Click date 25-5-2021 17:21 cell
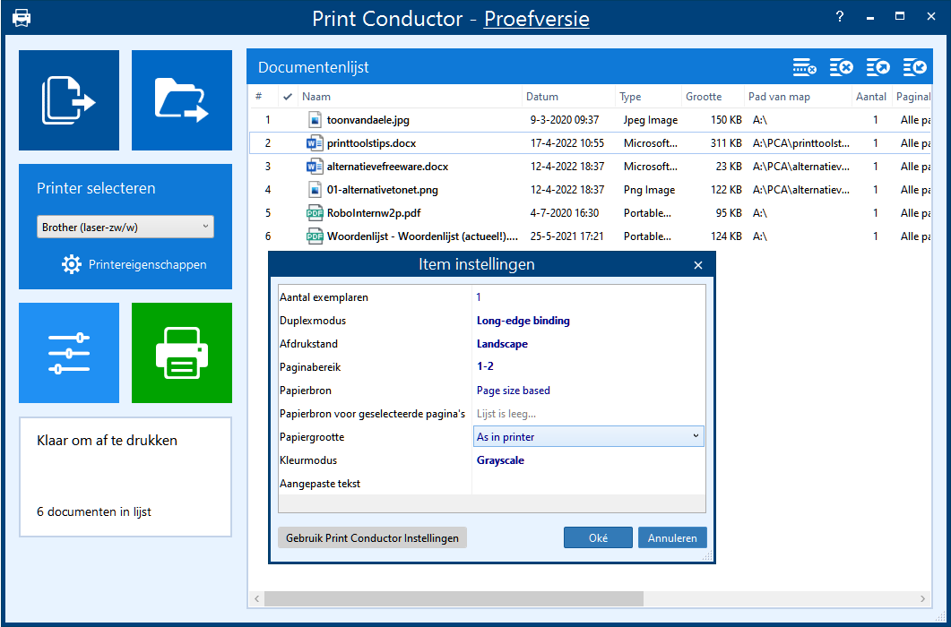The image size is (951, 627). pyautogui.click(x=567, y=236)
